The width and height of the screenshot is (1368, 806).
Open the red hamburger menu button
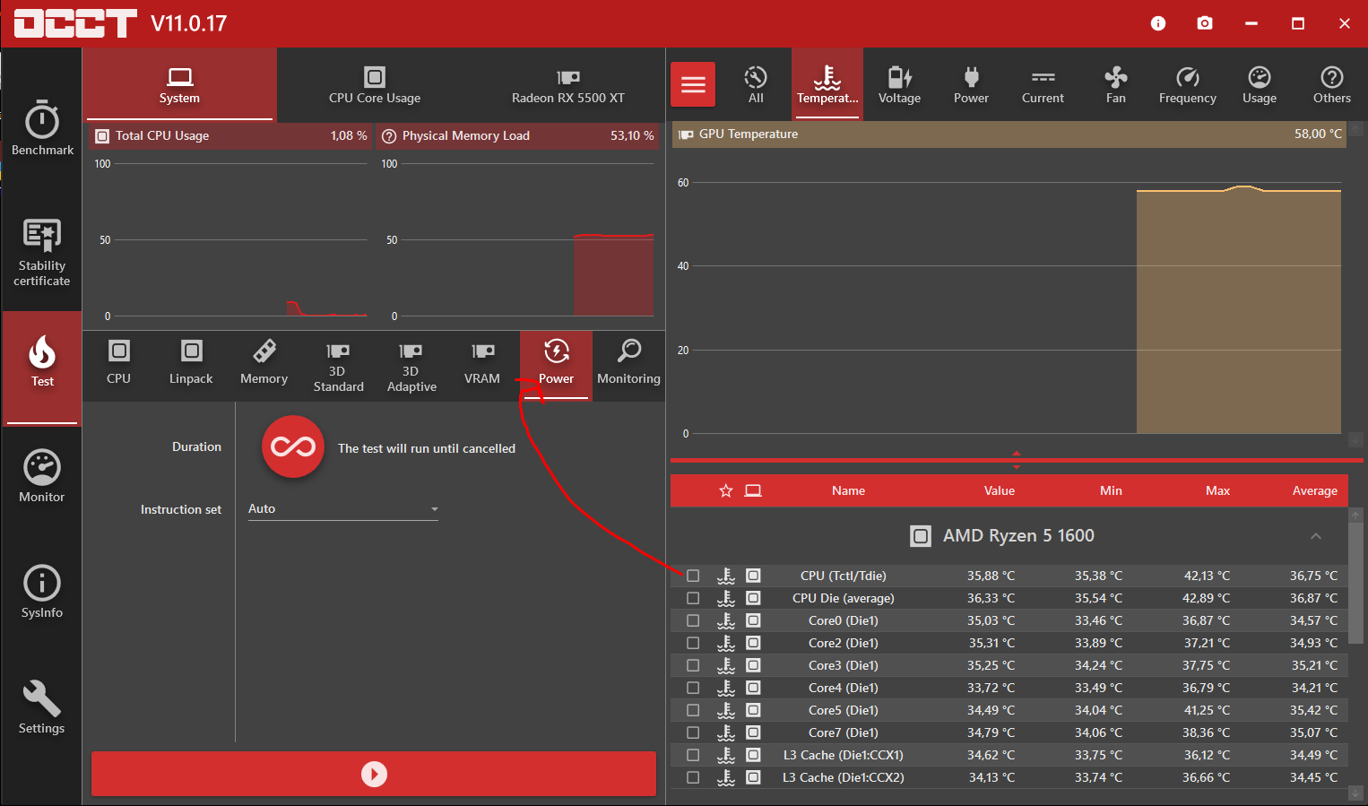[x=693, y=85]
